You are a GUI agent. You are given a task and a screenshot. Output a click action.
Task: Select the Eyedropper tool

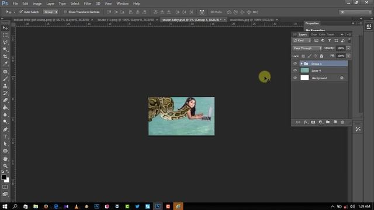[x=5, y=64]
